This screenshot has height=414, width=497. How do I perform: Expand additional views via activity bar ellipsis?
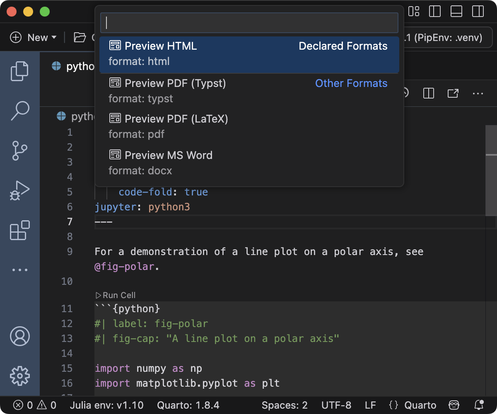click(x=20, y=270)
